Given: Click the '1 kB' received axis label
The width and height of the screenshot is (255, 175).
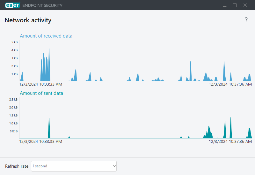Looking at the screenshot, I should (x=14, y=74).
